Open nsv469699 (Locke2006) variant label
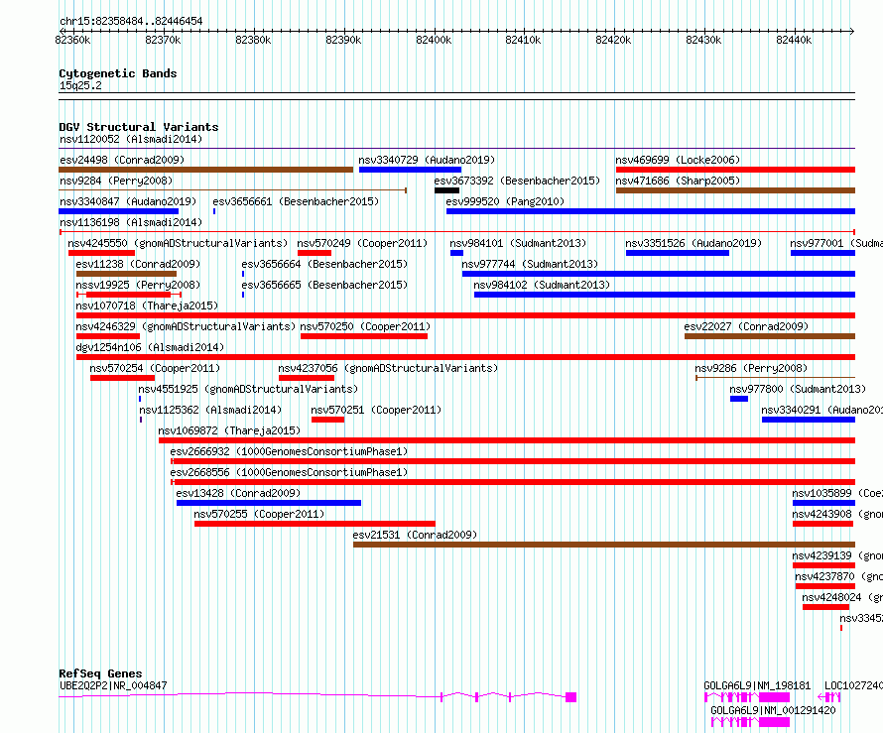 tap(678, 160)
